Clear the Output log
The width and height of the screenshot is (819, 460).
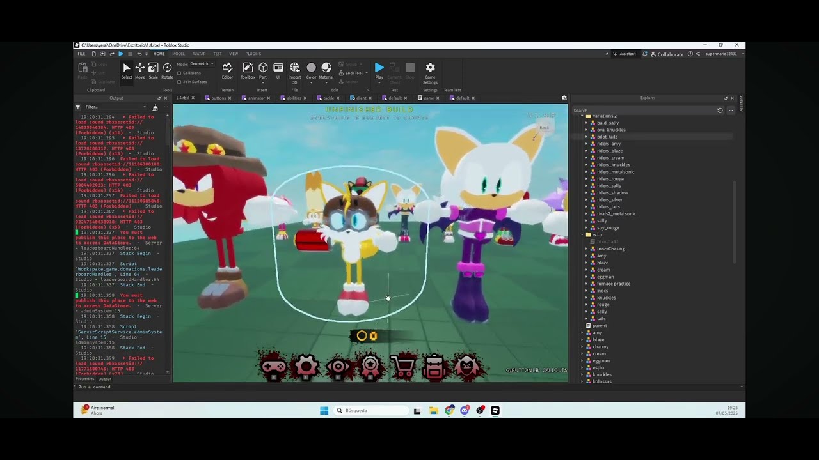point(155,107)
